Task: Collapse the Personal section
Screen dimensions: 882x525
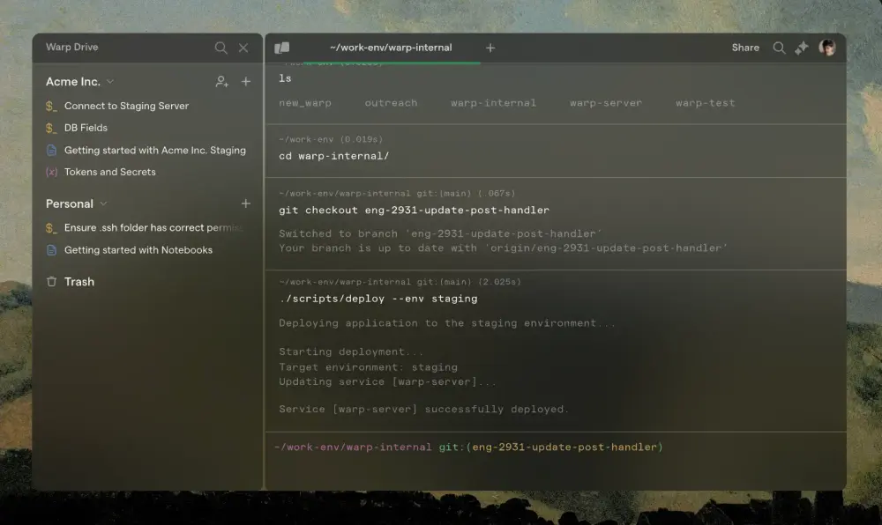Action: pos(103,203)
